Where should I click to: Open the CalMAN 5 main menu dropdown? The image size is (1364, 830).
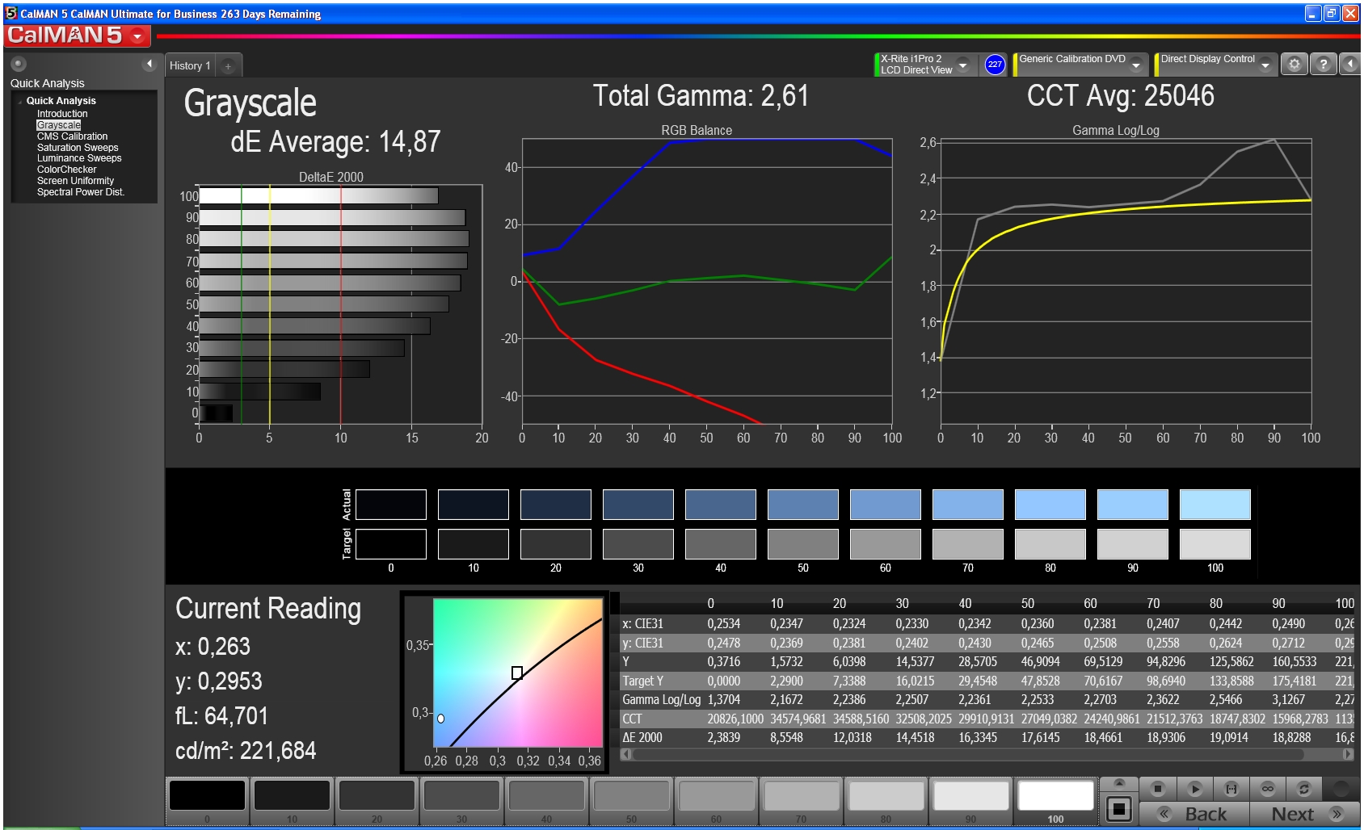(138, 36)
